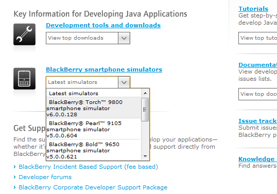The height and width of the screenshot is (194, 277).
Task: Click the View top downloads combo box
Action: tap(88, 38)
